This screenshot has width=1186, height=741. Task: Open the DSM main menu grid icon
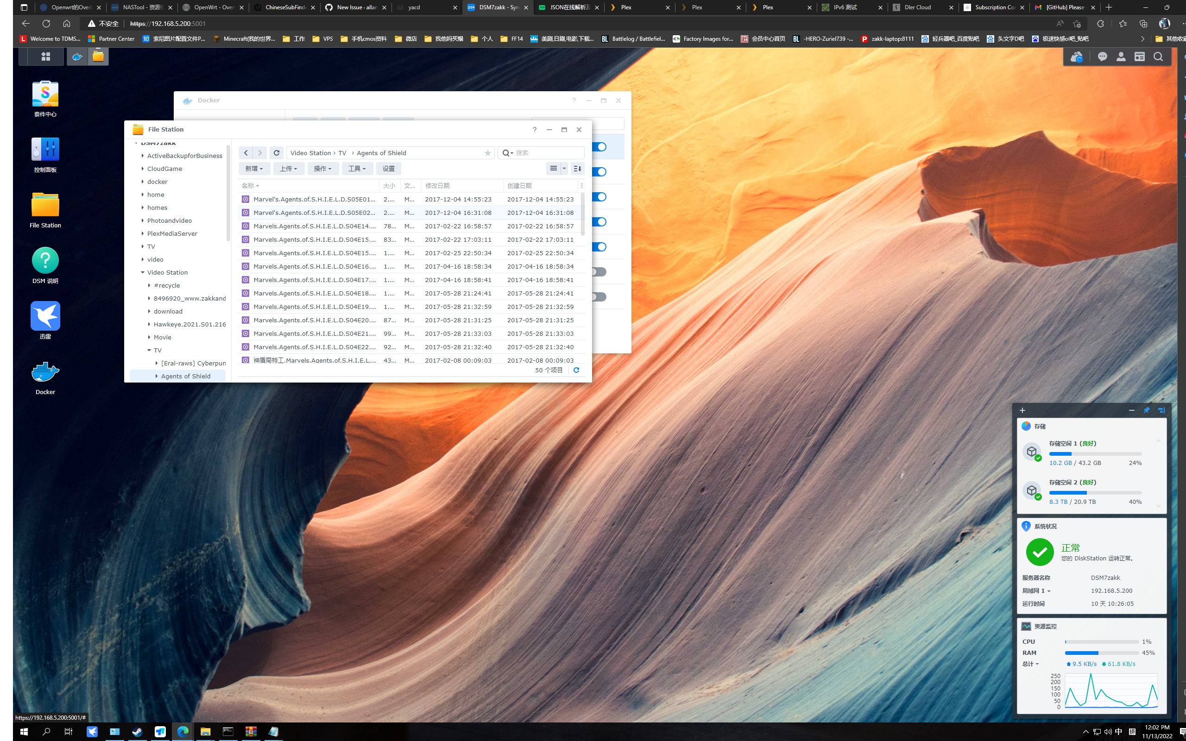(45, 57)
